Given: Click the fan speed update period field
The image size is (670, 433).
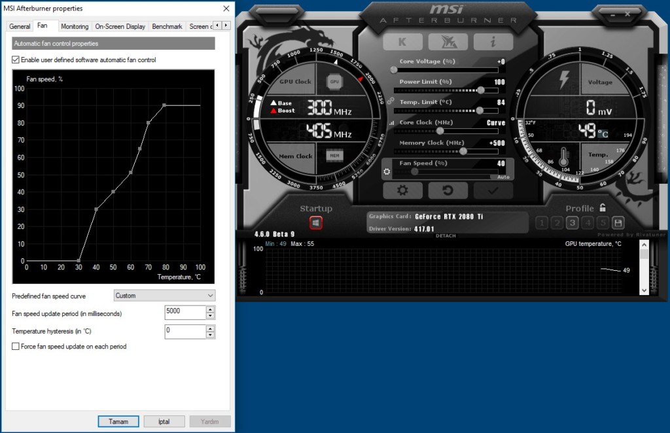Looking at the screenshot, I should [185, 312].
